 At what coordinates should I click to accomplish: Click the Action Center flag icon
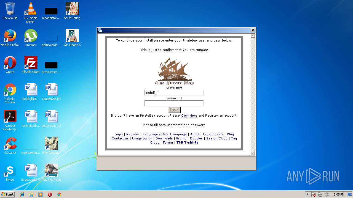pyautogui.click(x=314, y=194)
